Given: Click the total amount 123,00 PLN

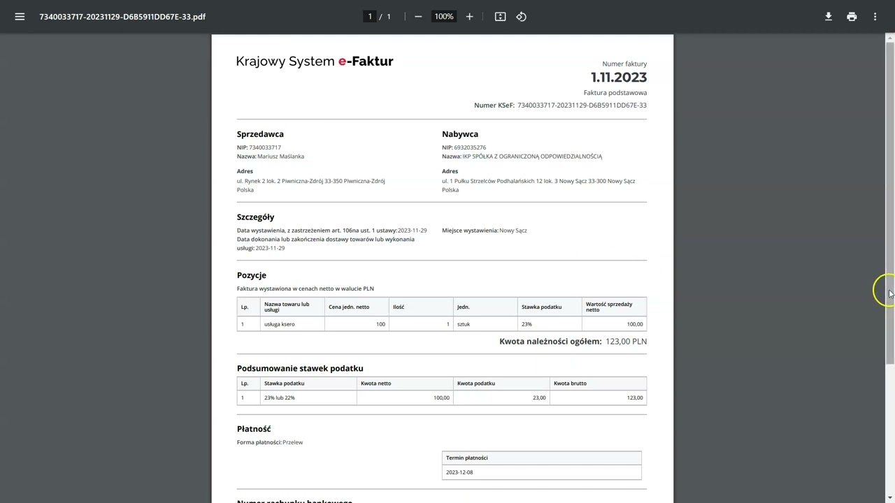Looking at the screenshot, I should coord(626,342).
